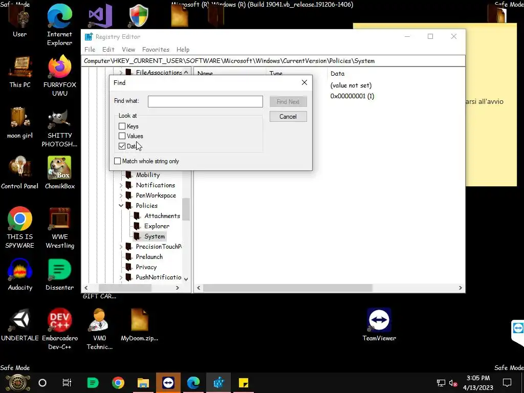Expand the PenWorkspace key
This screenshot has width=524, height=393.
(121, 195)
